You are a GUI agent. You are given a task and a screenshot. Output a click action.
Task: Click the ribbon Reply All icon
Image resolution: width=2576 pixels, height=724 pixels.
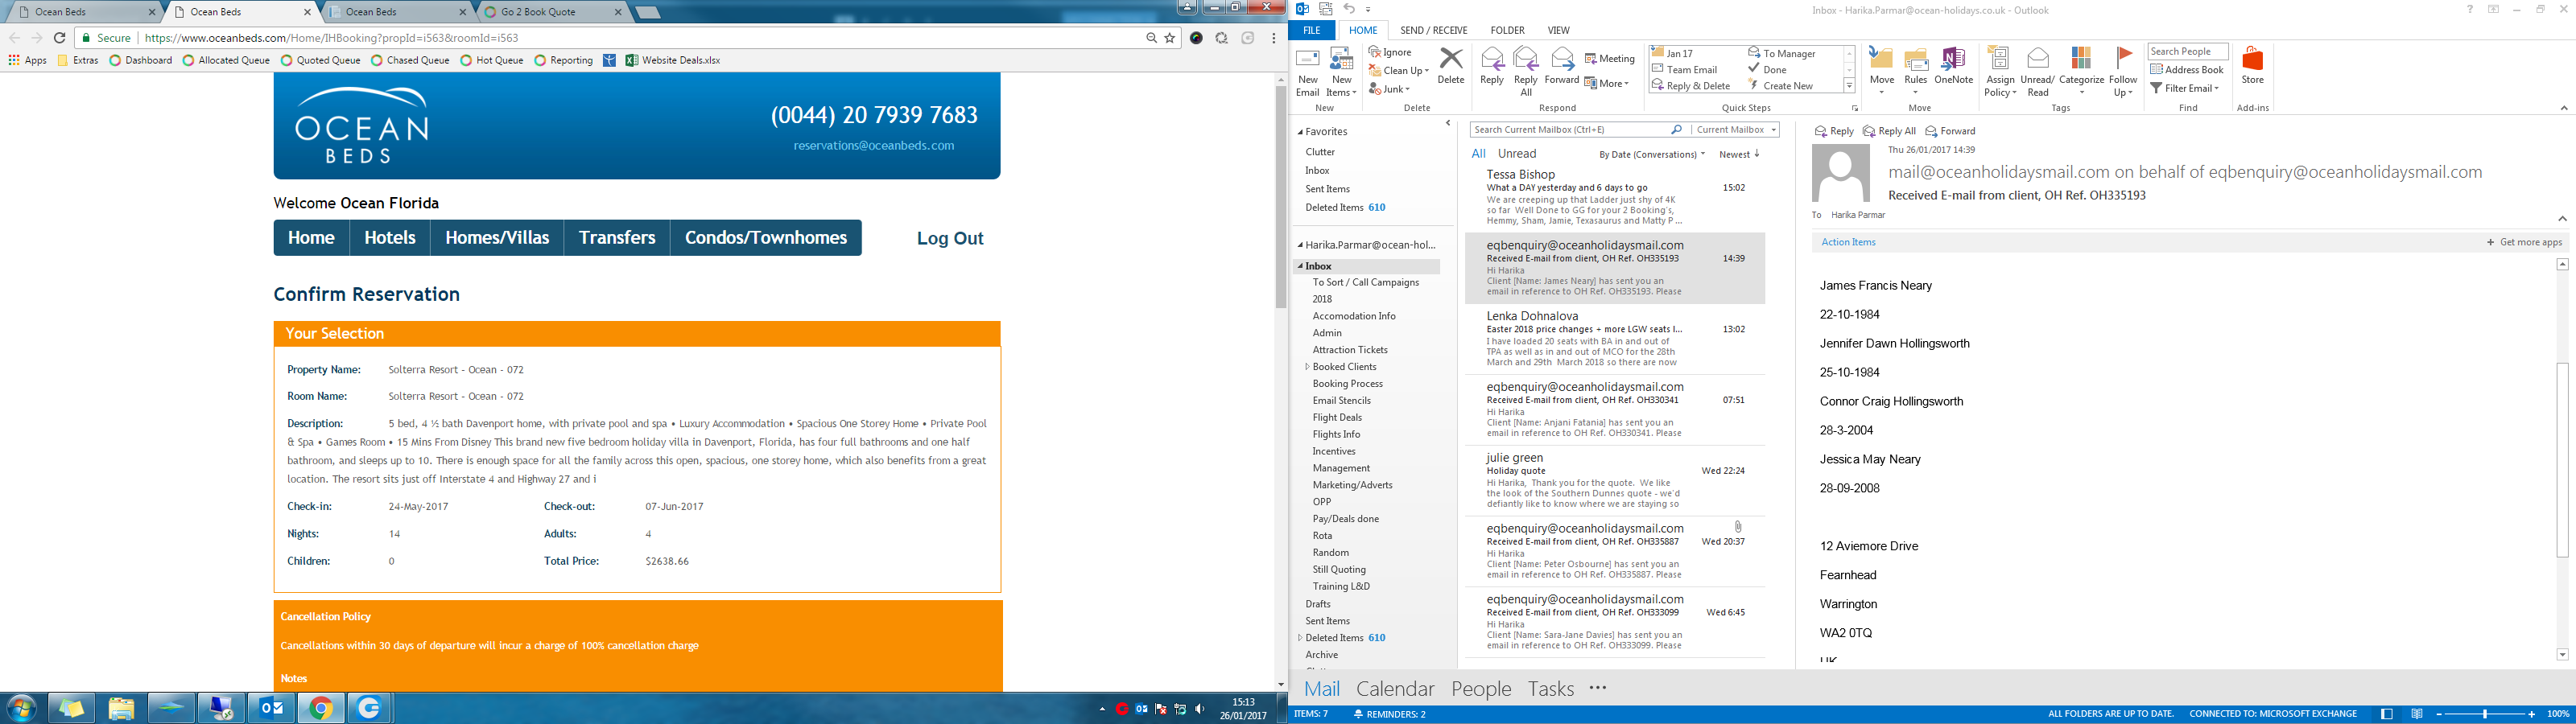coord(1526,72)
